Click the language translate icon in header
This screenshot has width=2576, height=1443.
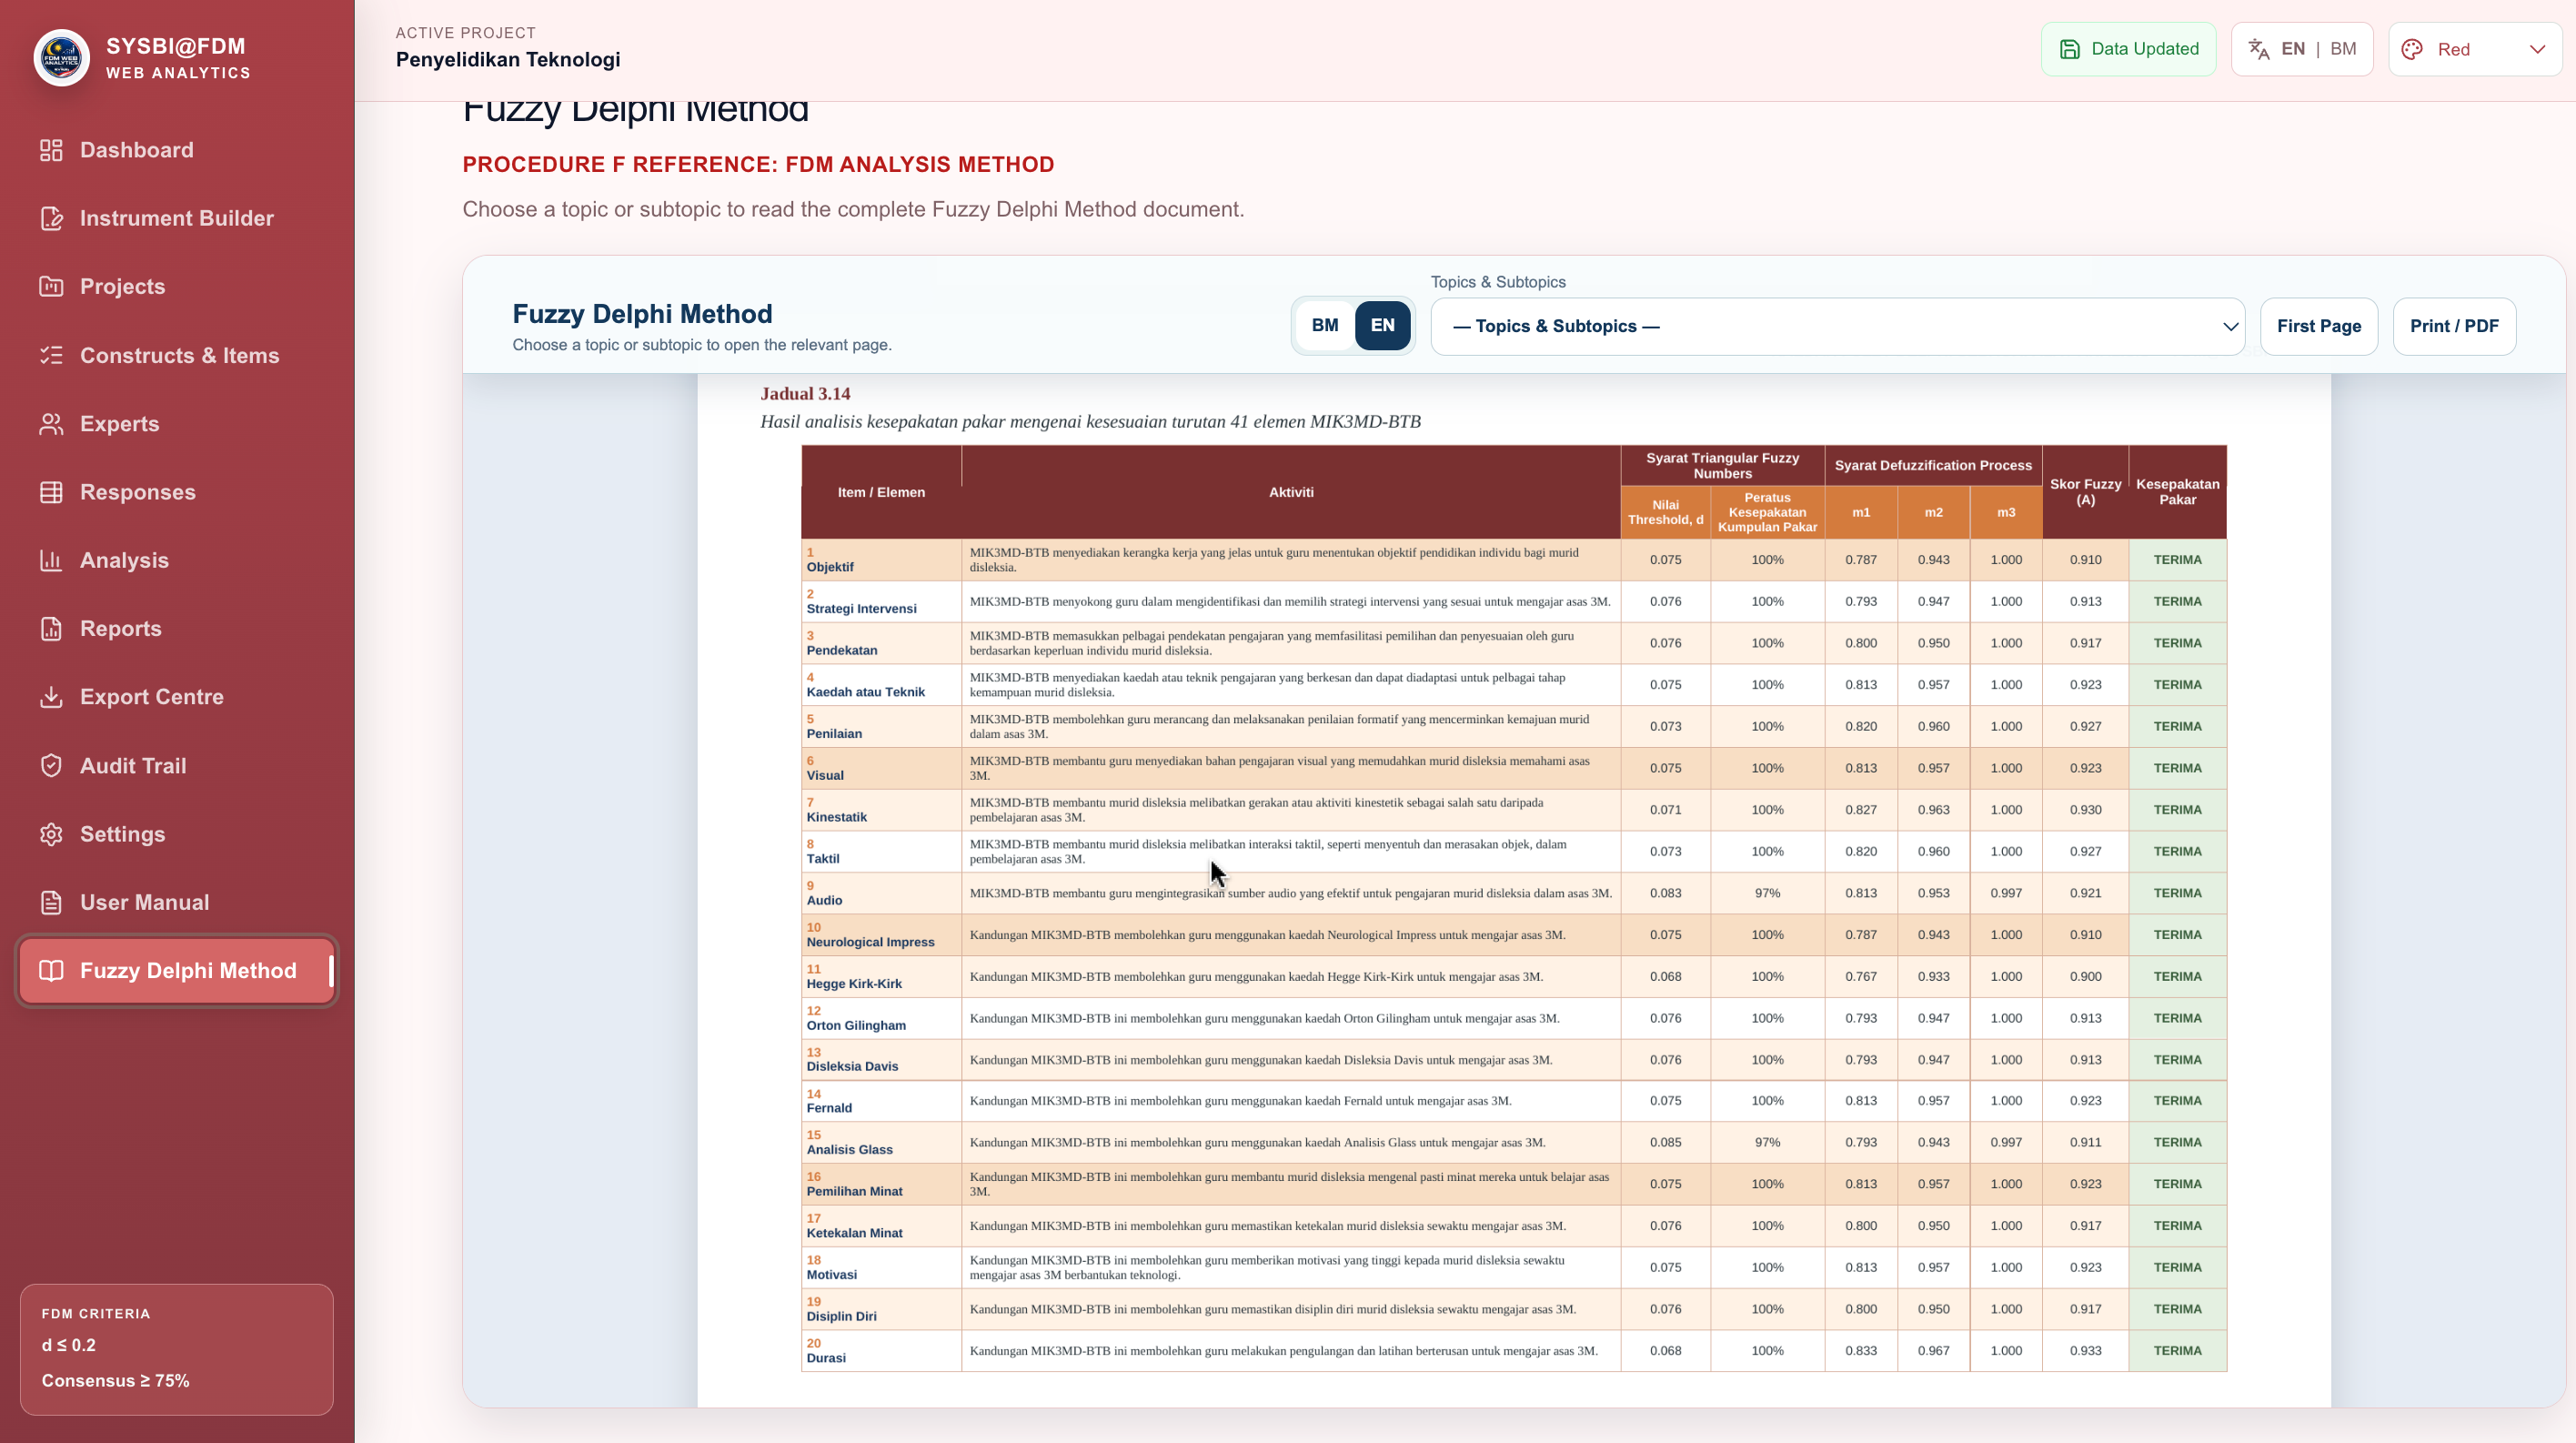pyautogui.click(x=2259, y=49)
